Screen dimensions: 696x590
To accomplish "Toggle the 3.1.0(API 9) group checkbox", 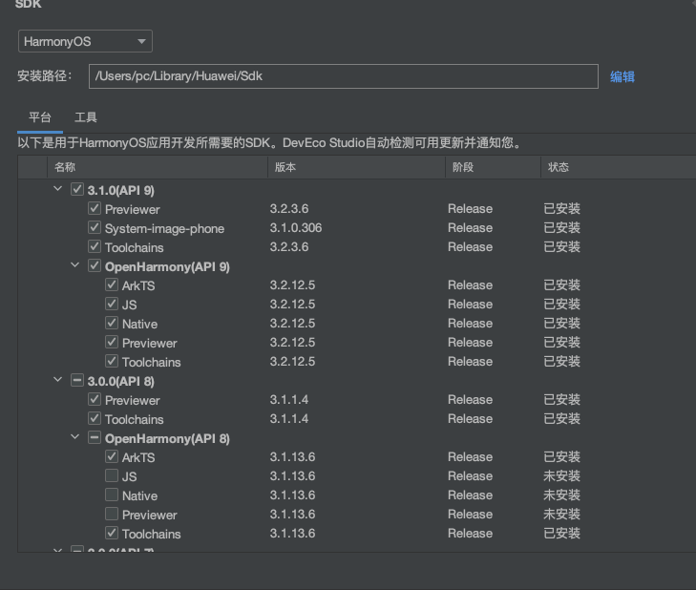I will (76, 190).
